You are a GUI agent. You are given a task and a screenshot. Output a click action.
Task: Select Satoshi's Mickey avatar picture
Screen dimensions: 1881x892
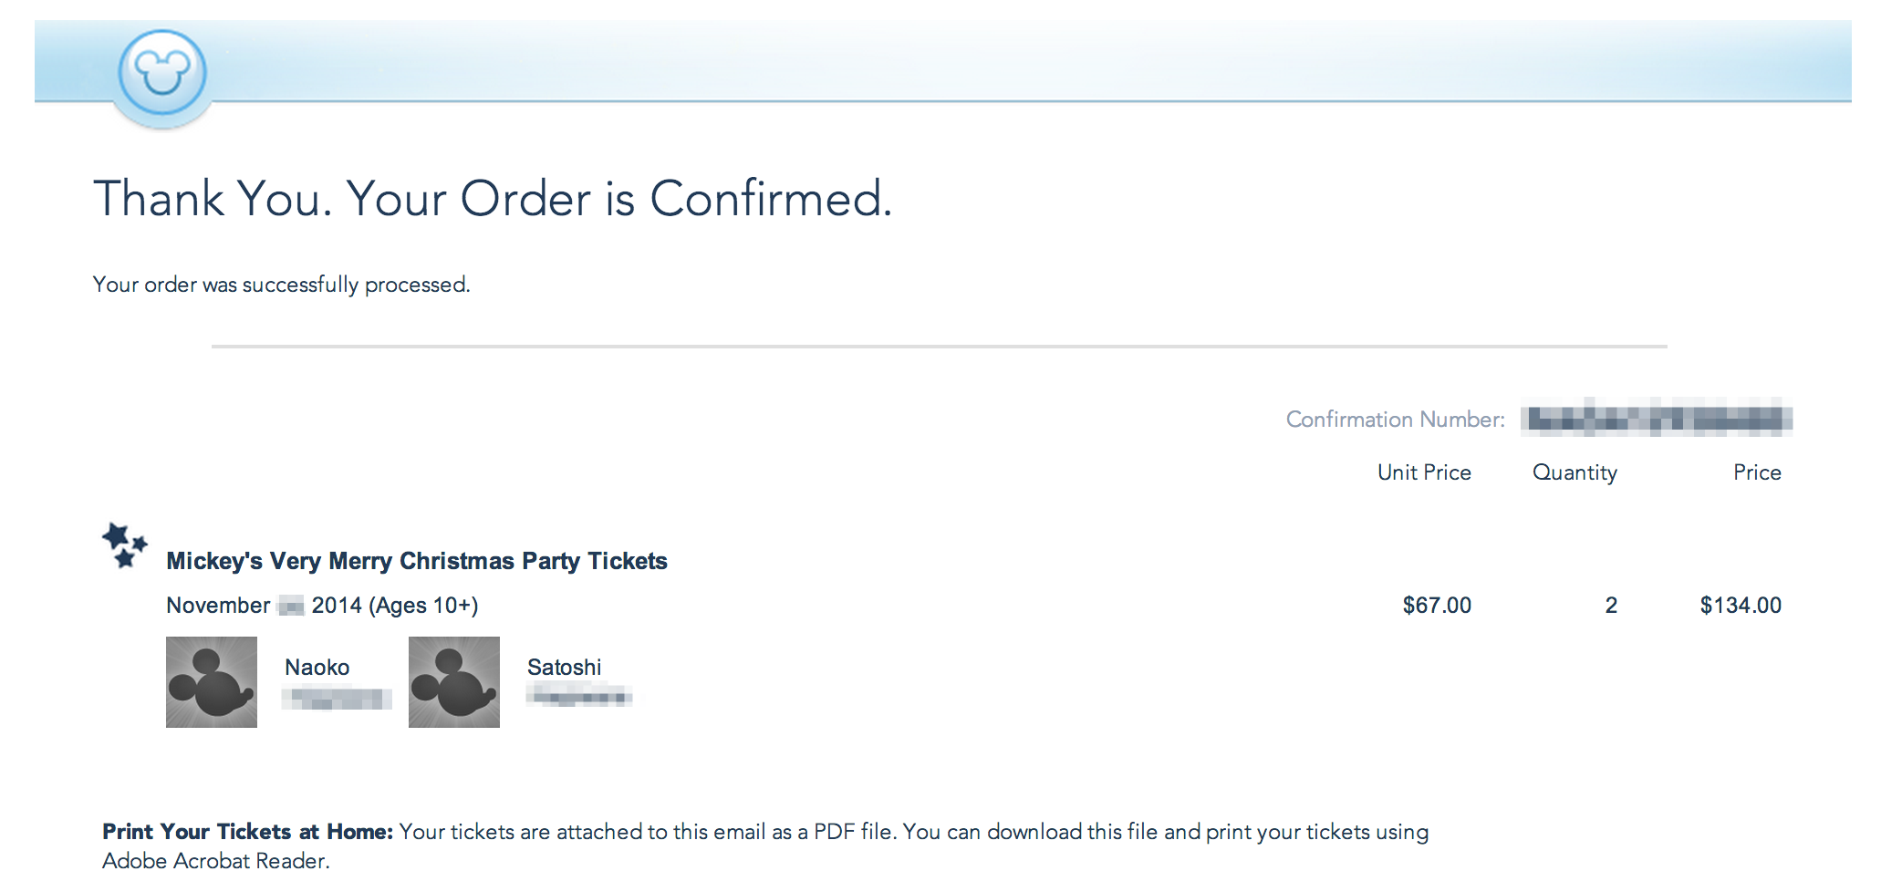pyautogui.click(x=454, y=682)
